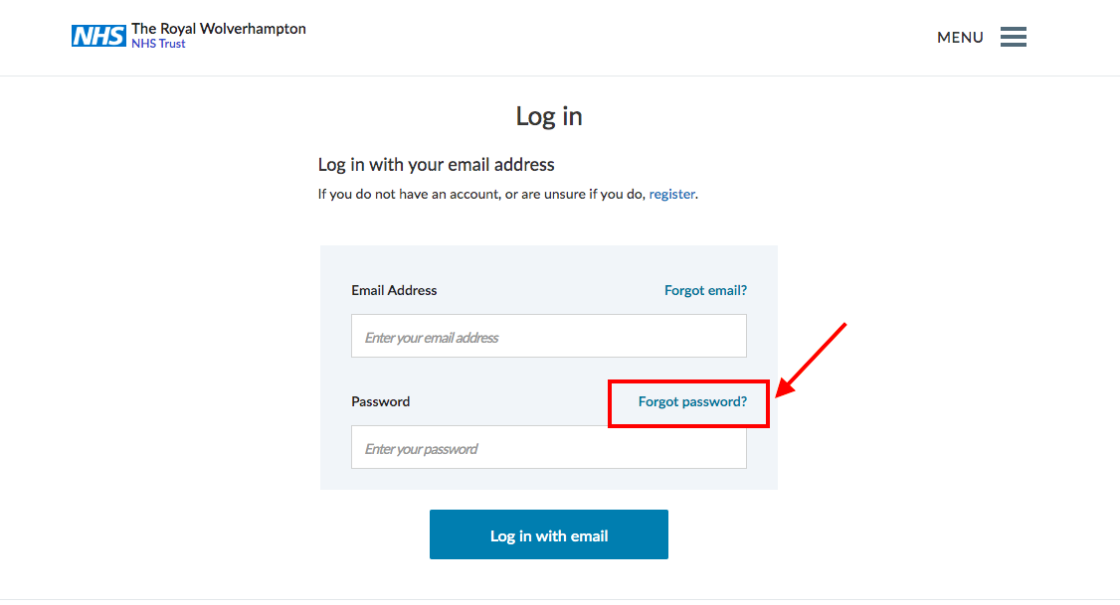Viewport: 1120px width, 605px height.
Task: Select the 'Log in with your email address' subheading
Action: (x=436, y=165)
